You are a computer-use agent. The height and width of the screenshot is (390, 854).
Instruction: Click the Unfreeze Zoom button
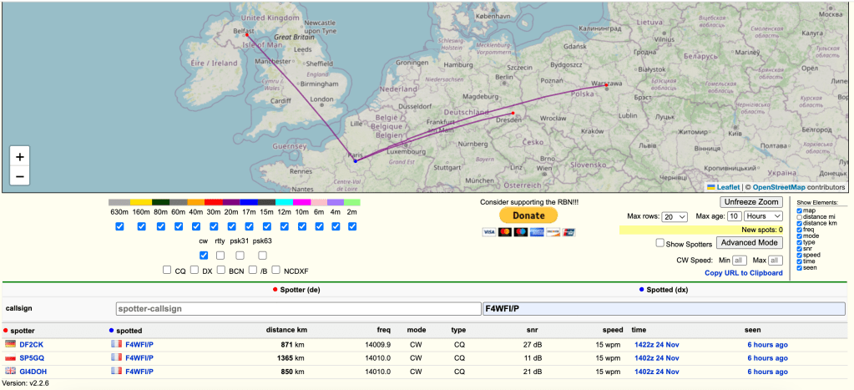tap(751, 202)
